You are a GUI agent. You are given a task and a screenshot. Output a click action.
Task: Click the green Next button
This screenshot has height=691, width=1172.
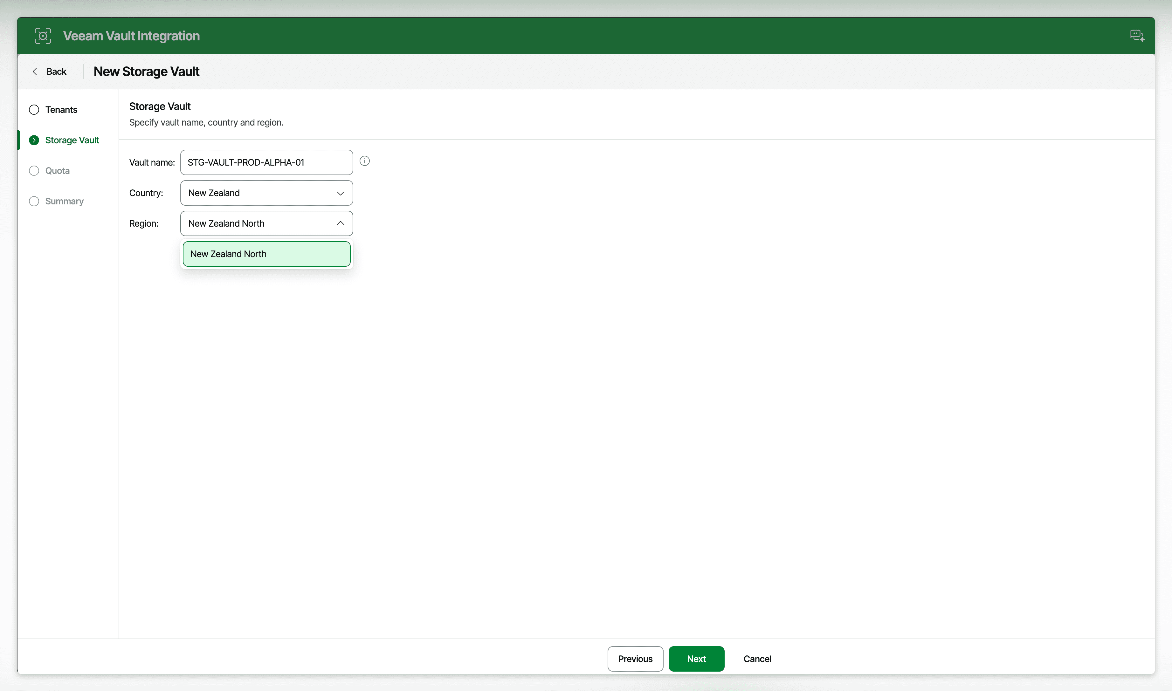tap(696, 659)
